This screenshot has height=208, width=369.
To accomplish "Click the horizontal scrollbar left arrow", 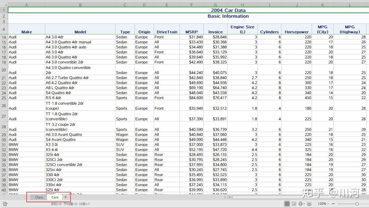I will 230,197.
